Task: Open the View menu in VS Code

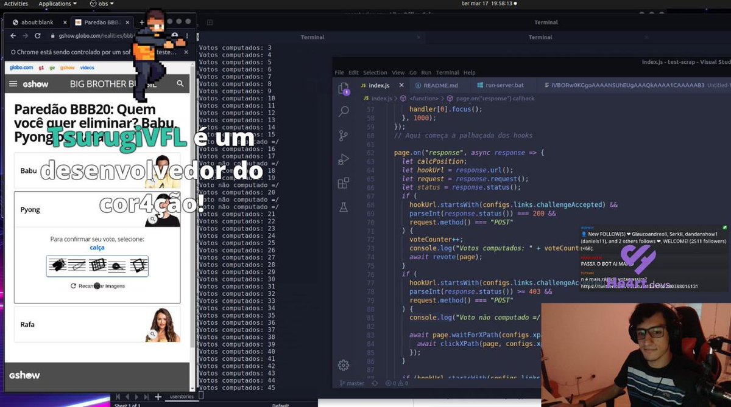Action: (398, 72)
